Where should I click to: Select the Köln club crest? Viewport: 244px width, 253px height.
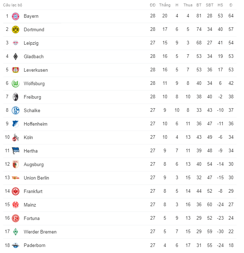coord(15,137)
